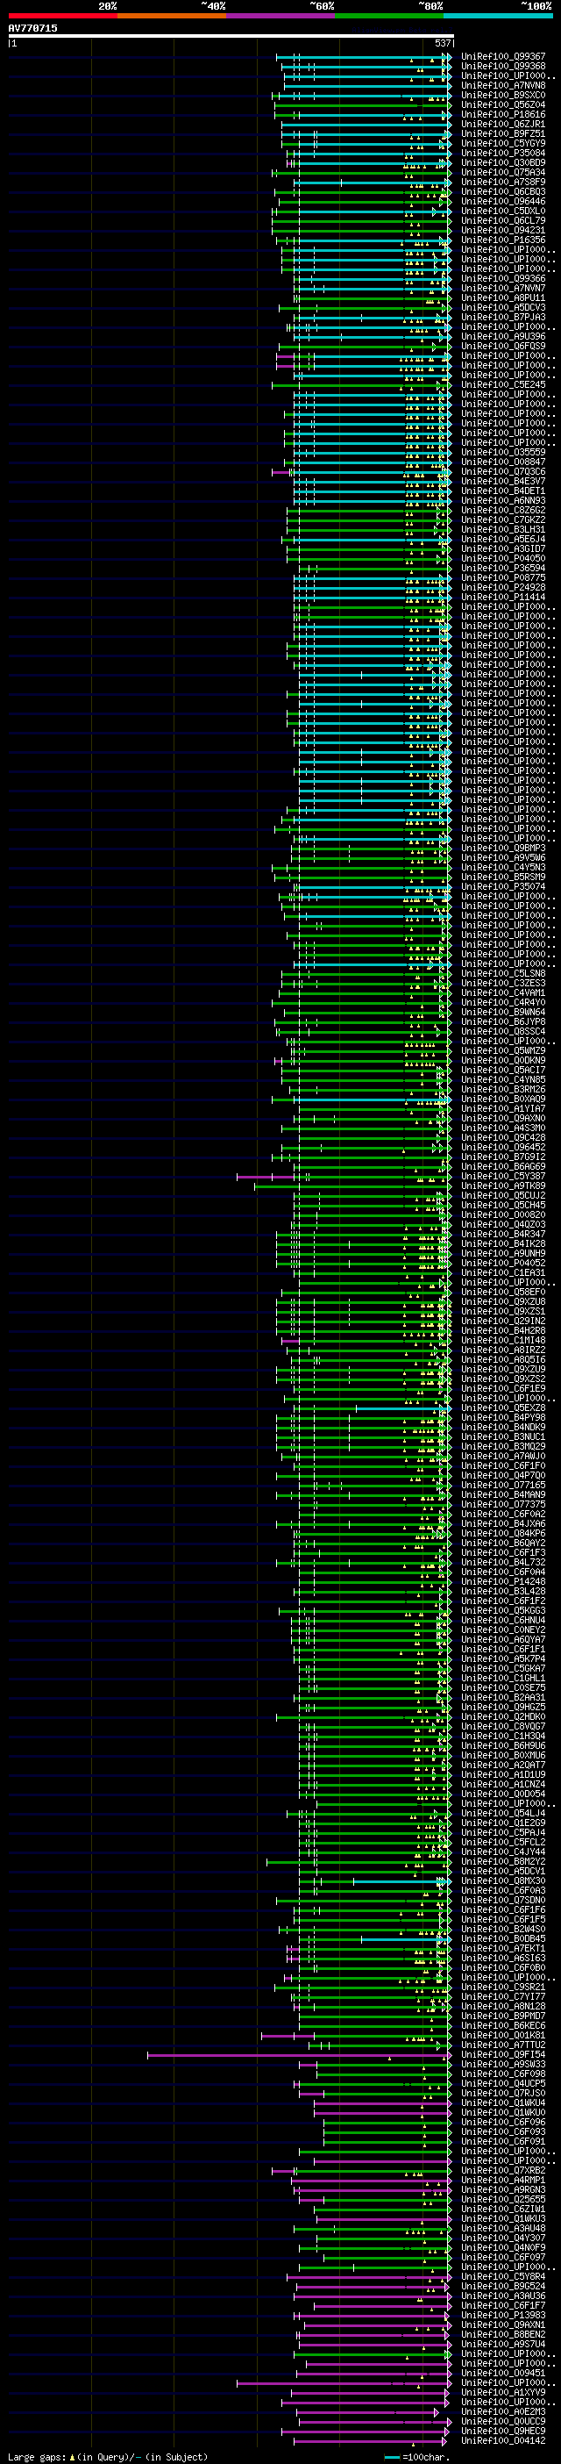The height and width of the screenshot is (2464, 561).
Task: Click the purple ~60% identity legend bar
Action: pyautogui.click(x=281, y=15)
